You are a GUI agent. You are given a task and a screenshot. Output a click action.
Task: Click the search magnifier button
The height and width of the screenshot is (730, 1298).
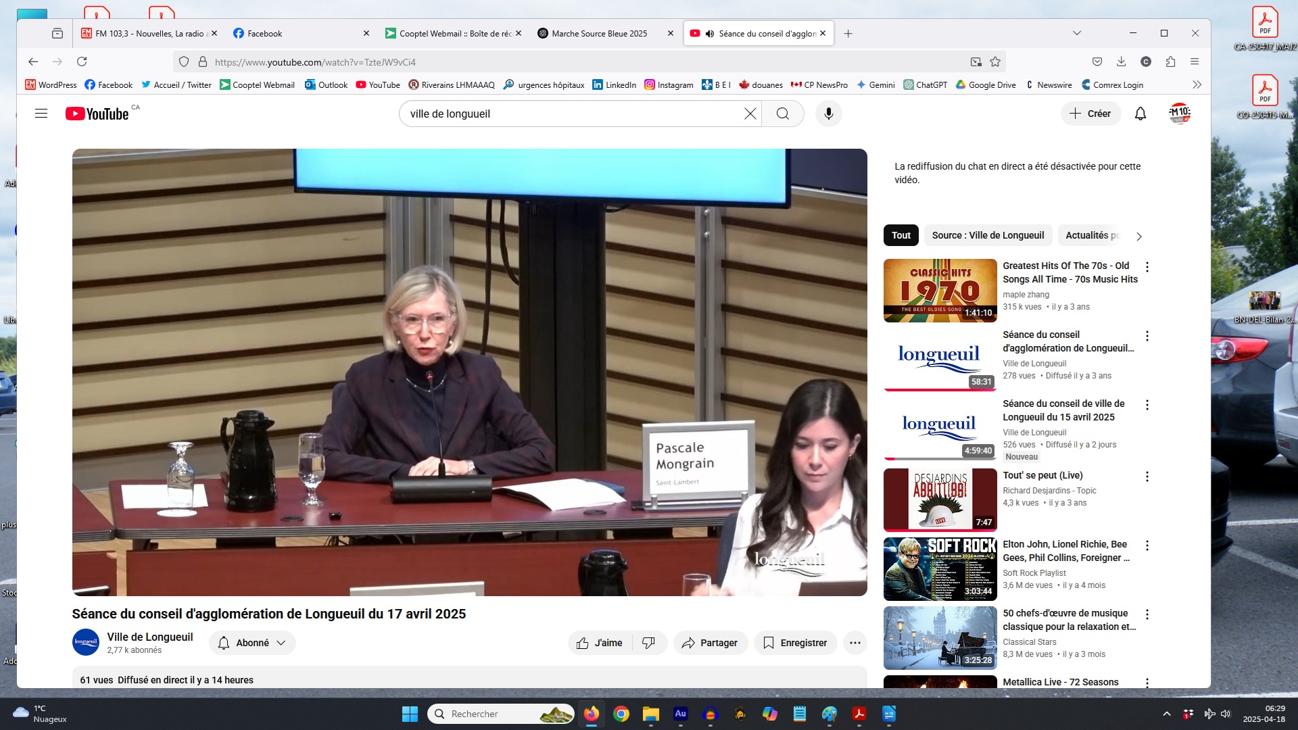tap(782, 114)
